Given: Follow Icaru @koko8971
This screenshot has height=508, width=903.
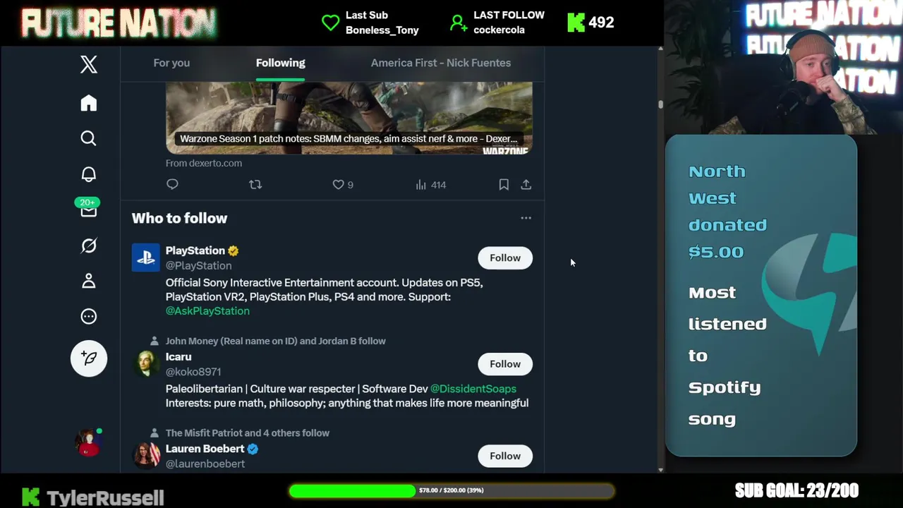Looking at the screenshot, I should tap(505, 364).
